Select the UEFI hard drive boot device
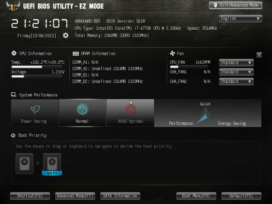Viewport: 272px width, 204px height. [x=52, y=164]
